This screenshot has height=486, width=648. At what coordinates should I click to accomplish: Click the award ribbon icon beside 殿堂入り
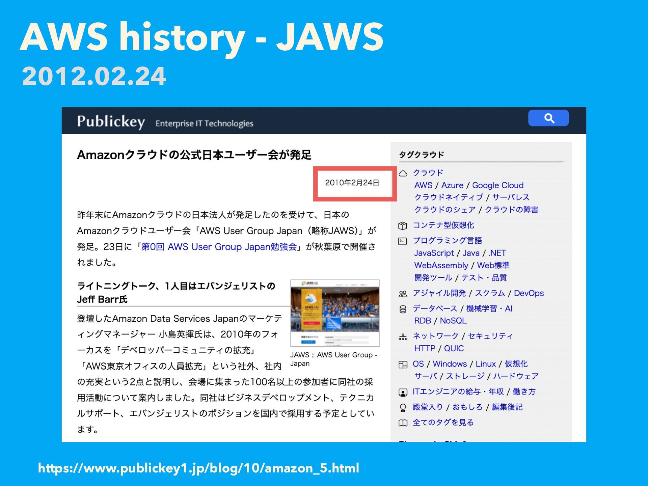coord(403,408)
